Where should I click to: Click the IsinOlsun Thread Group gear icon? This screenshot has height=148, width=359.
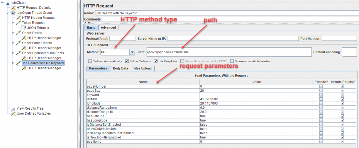pyautogui.click(x=13, y=13)
